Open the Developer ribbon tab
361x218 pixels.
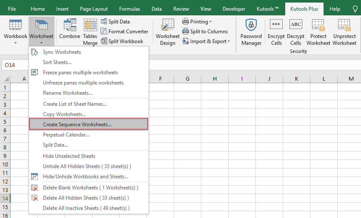(234, 9)
